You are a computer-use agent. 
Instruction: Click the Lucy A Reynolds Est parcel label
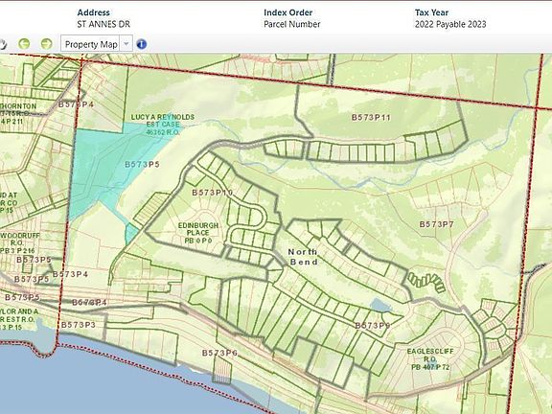pyautogui.click(x=163, y=125)
